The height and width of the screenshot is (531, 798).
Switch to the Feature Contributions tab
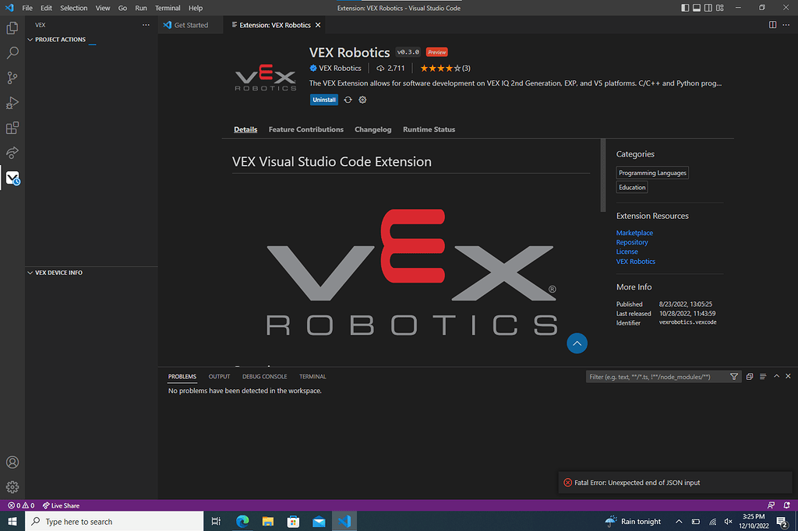(305, 129)
